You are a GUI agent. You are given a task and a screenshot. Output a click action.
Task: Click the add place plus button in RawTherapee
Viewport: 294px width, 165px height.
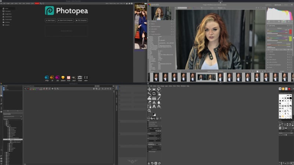point(8,111)
